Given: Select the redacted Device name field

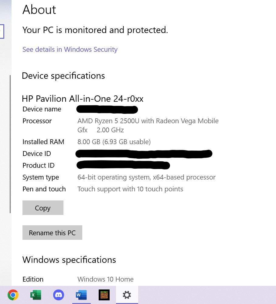Looking at the screenshot, I should (x=107, y=109).
